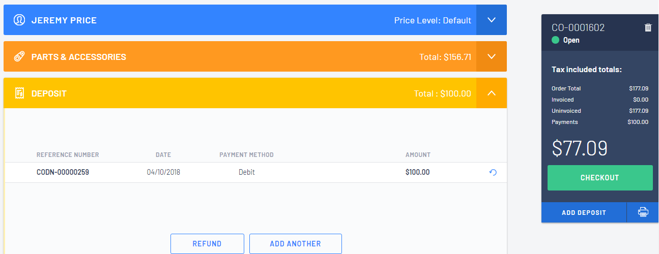This screenshot has height=254, width=659.
Task: Click the Reference Number column header
Action: pyautogui.click(x=68, y=155)
